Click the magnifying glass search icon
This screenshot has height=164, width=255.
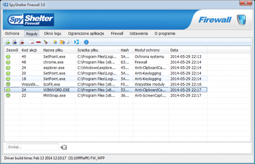pyautogui.click(x=69, y=42)
